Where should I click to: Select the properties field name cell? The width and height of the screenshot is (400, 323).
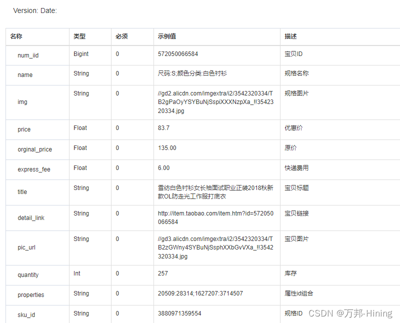(x=31, y=294)
